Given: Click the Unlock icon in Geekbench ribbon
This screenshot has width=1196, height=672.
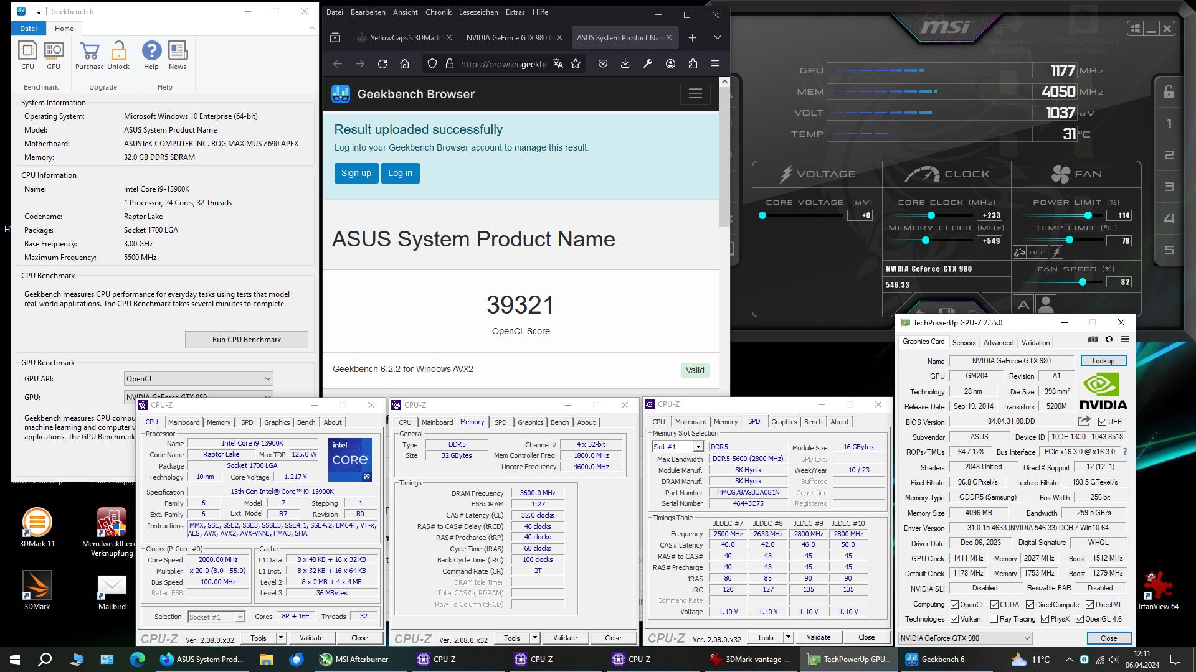Looking at the screenshot, I should coord(118,55).
